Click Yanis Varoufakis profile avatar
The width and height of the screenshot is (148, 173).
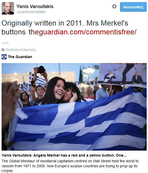(x=8, y=8)
